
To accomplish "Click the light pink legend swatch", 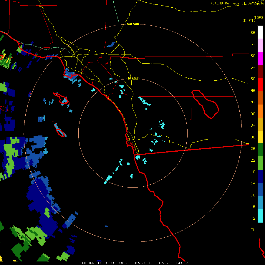I will [260, 45].
